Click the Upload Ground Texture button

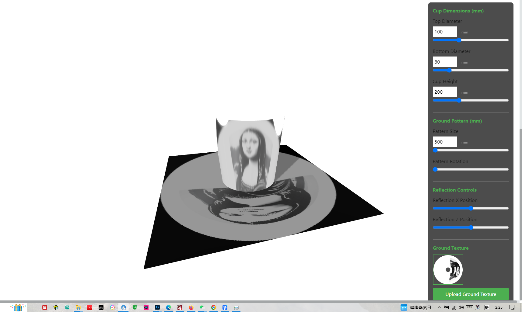coord(471,294)
